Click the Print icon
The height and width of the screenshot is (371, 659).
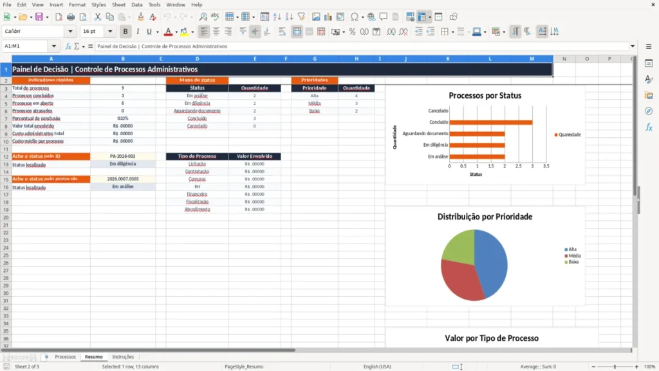(x=71, y=17)
